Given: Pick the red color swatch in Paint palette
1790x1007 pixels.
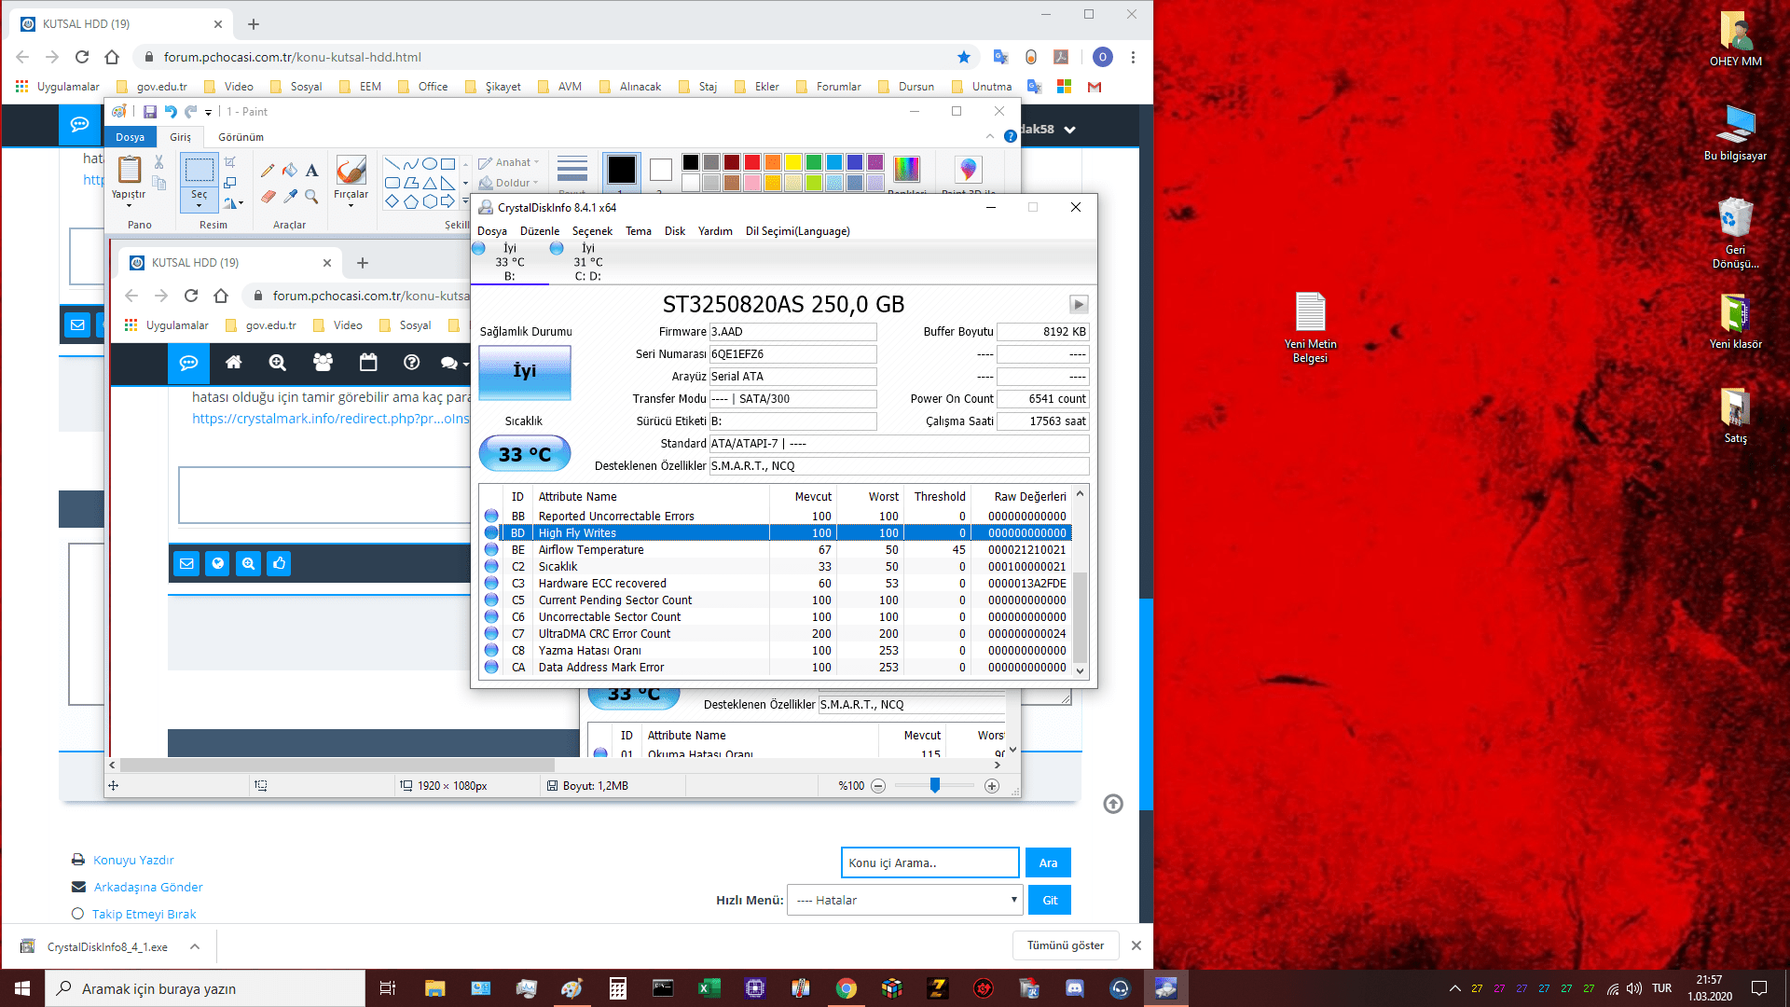Looking at the screenshot, I should pos(751,162).
